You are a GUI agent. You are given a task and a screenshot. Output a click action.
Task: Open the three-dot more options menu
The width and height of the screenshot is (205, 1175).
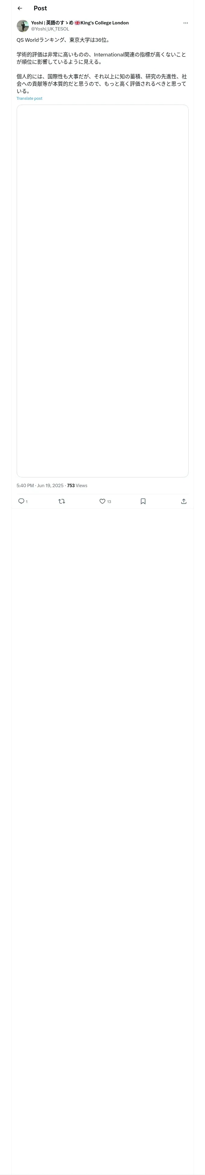[186, 23]
